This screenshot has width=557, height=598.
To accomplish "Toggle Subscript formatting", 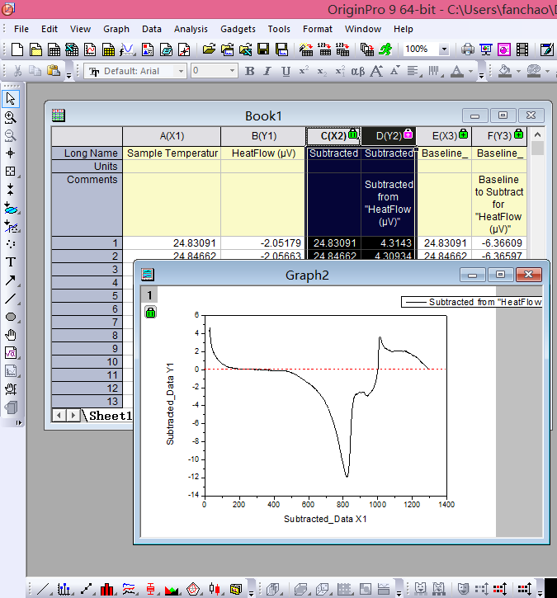I will pos(322,71).
